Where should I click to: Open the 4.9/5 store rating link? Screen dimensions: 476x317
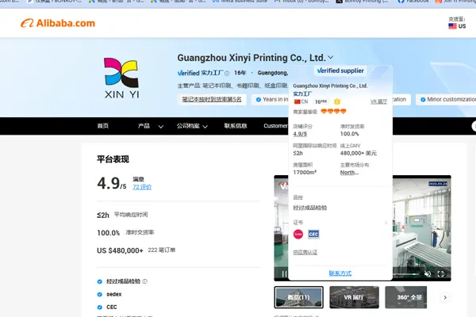click(x=300, y=134)
